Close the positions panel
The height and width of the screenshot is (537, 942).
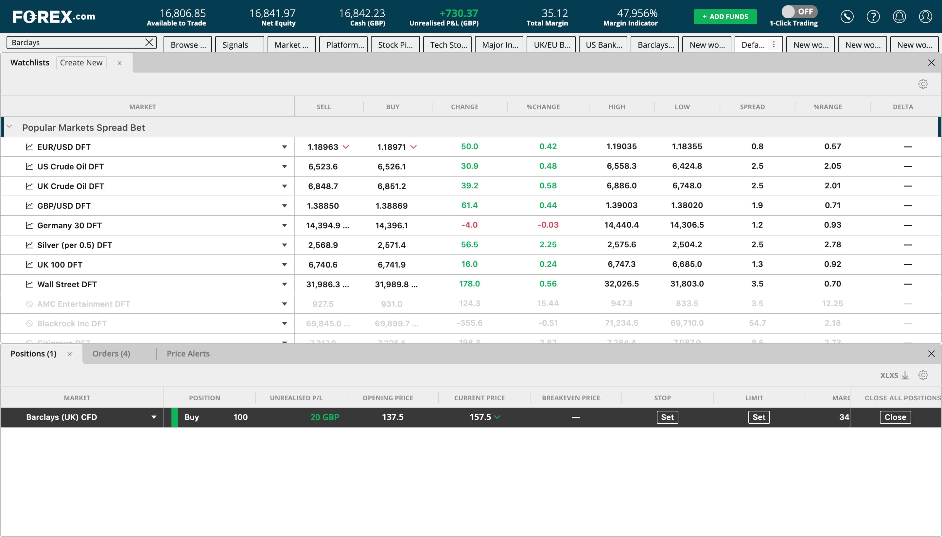point(931,354)
